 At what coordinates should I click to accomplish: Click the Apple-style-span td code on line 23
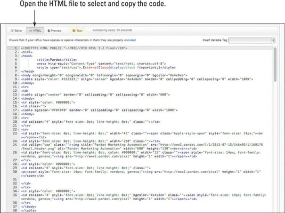tap(142, 135)
